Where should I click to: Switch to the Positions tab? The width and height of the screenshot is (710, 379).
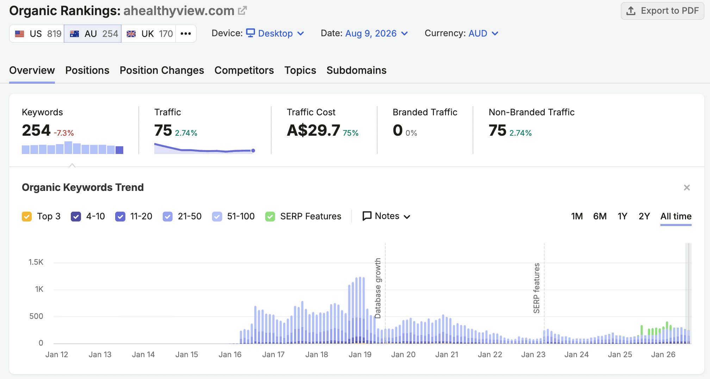(87, 70)
